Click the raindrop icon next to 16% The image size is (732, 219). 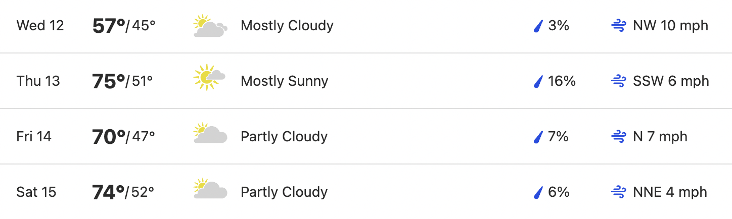pos(538,81)
